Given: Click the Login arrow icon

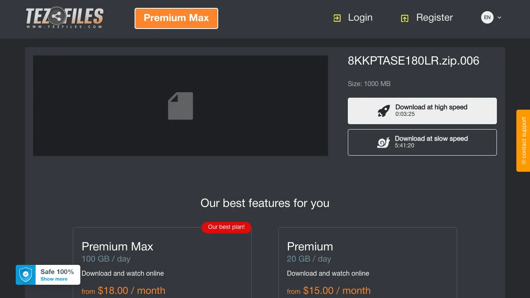Looking at the screenshot, I should coord(337,18).
